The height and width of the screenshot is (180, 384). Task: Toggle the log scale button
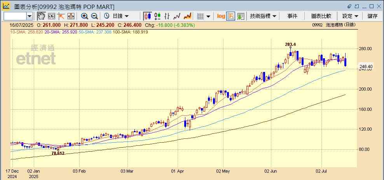[221, 16]
